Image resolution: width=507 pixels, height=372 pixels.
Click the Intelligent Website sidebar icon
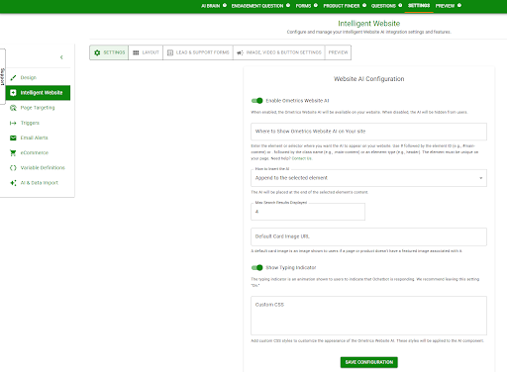(13, 93)
